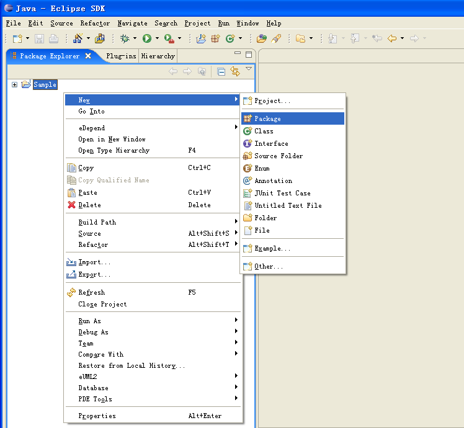This screenshot has height=428, width=464.
Task: Open the Build Path submenu
Action: pyautogui.click(x=152, y=222)
